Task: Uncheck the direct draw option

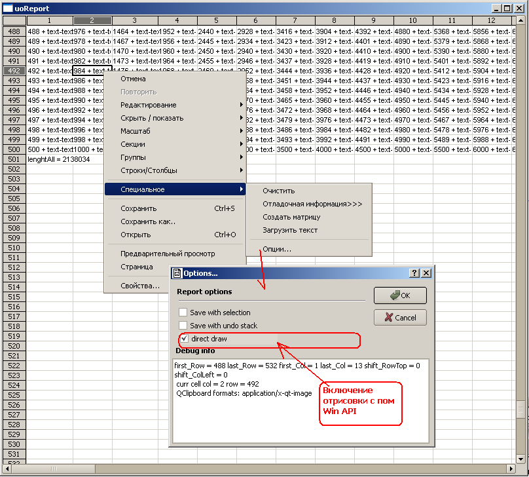Action: tap(183, 339)
